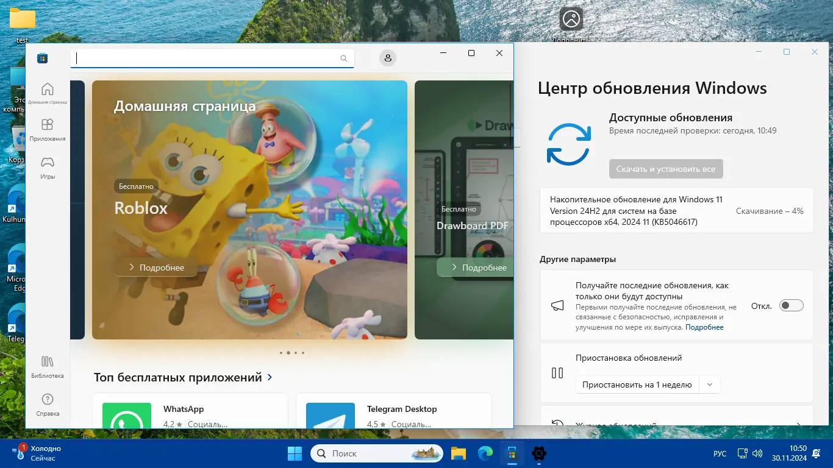Click the Время последней проверки: сегодня, 10:49 text

[x=693, y=131]
